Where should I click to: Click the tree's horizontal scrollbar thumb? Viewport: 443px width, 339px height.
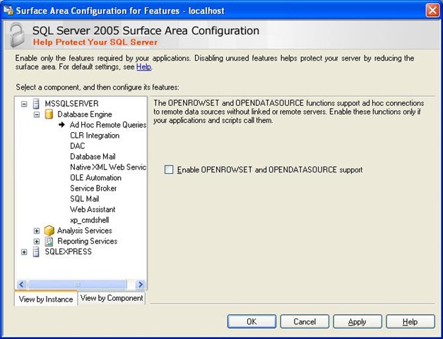(77, 284)
